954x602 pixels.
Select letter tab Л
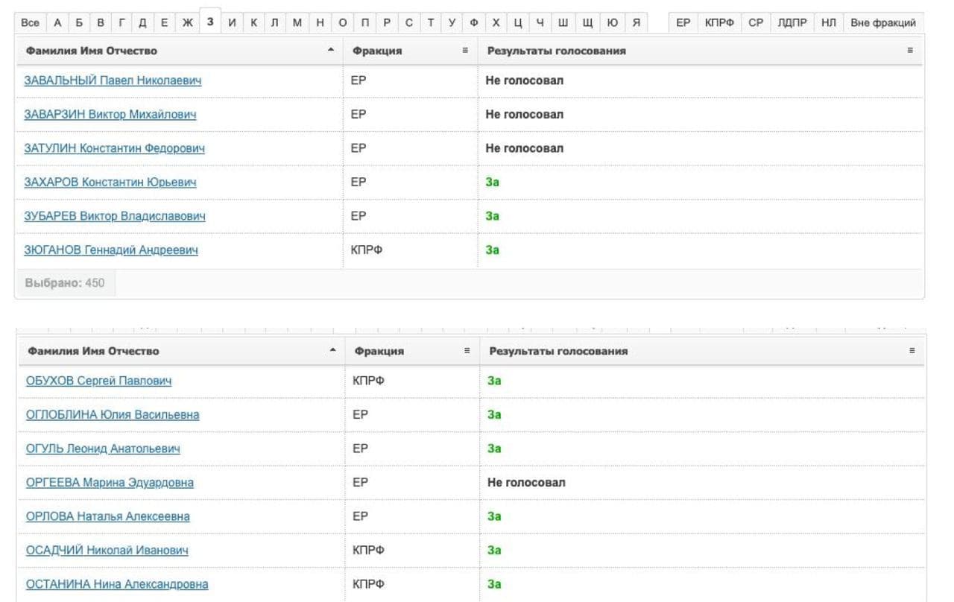pos(275,23)
